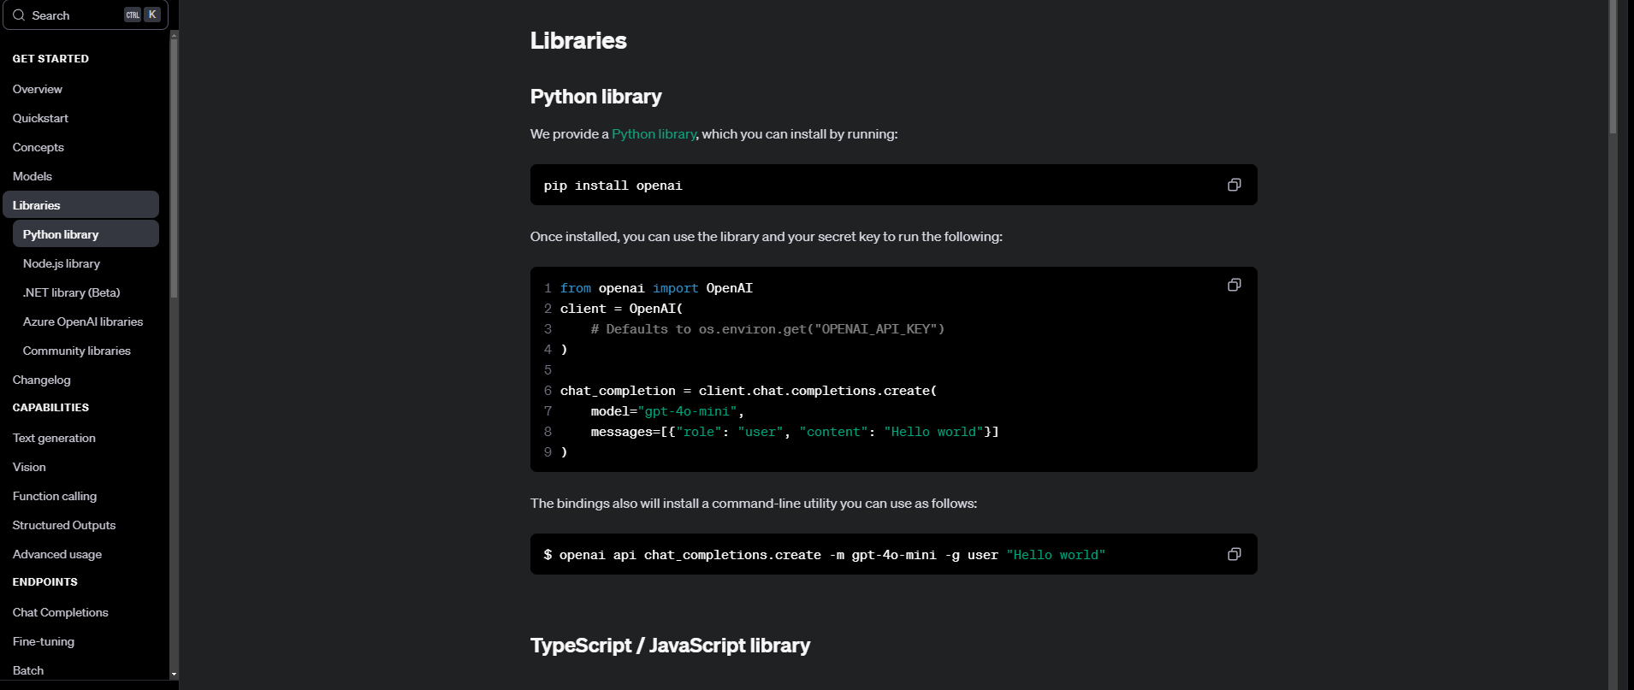Click the ENDPOINTS section label
1634x690 pixels.
pos(44,582)
